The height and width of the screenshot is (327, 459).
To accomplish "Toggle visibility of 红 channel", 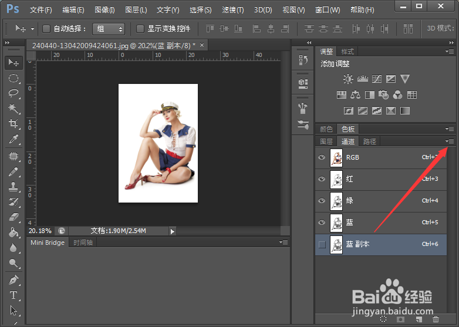I will pos(322,179).
